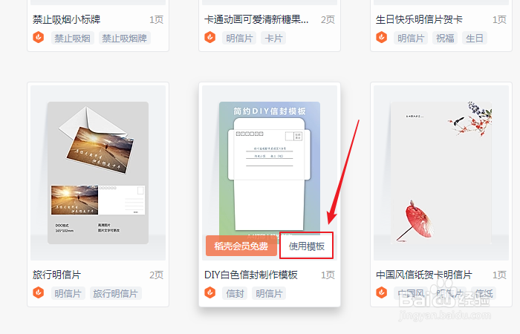Open title 卡通动画可爱清新糖果...

[x=256, y=19]
